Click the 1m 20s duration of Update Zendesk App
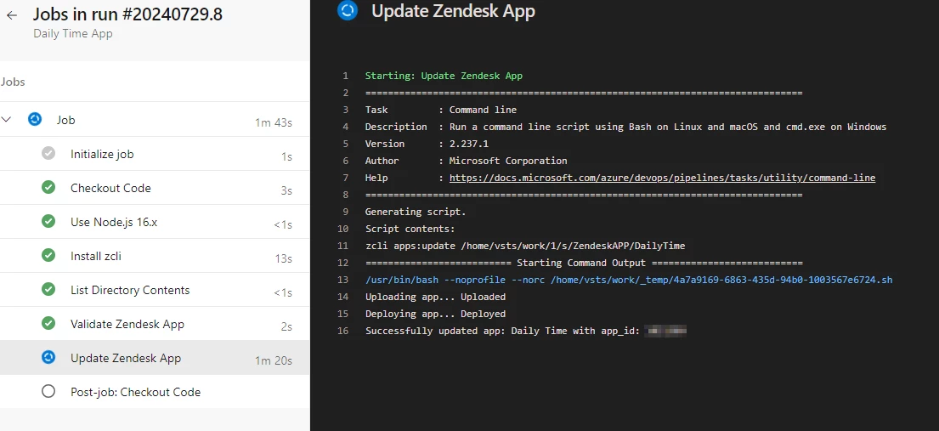This screenshot has height=431, width=939. coord(274,360)
